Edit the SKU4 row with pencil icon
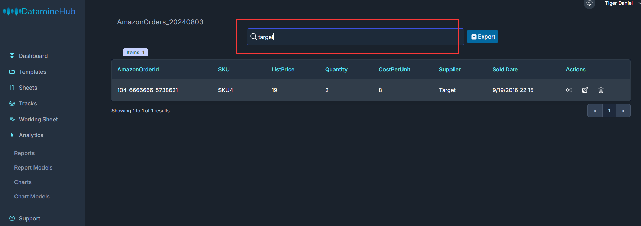This screenshot has height=226, width=641. click(585, 90)
